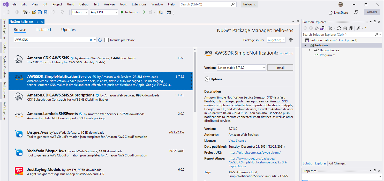Click Solution Explorer Home icon
384x181 pixels.
pos(317,28)
